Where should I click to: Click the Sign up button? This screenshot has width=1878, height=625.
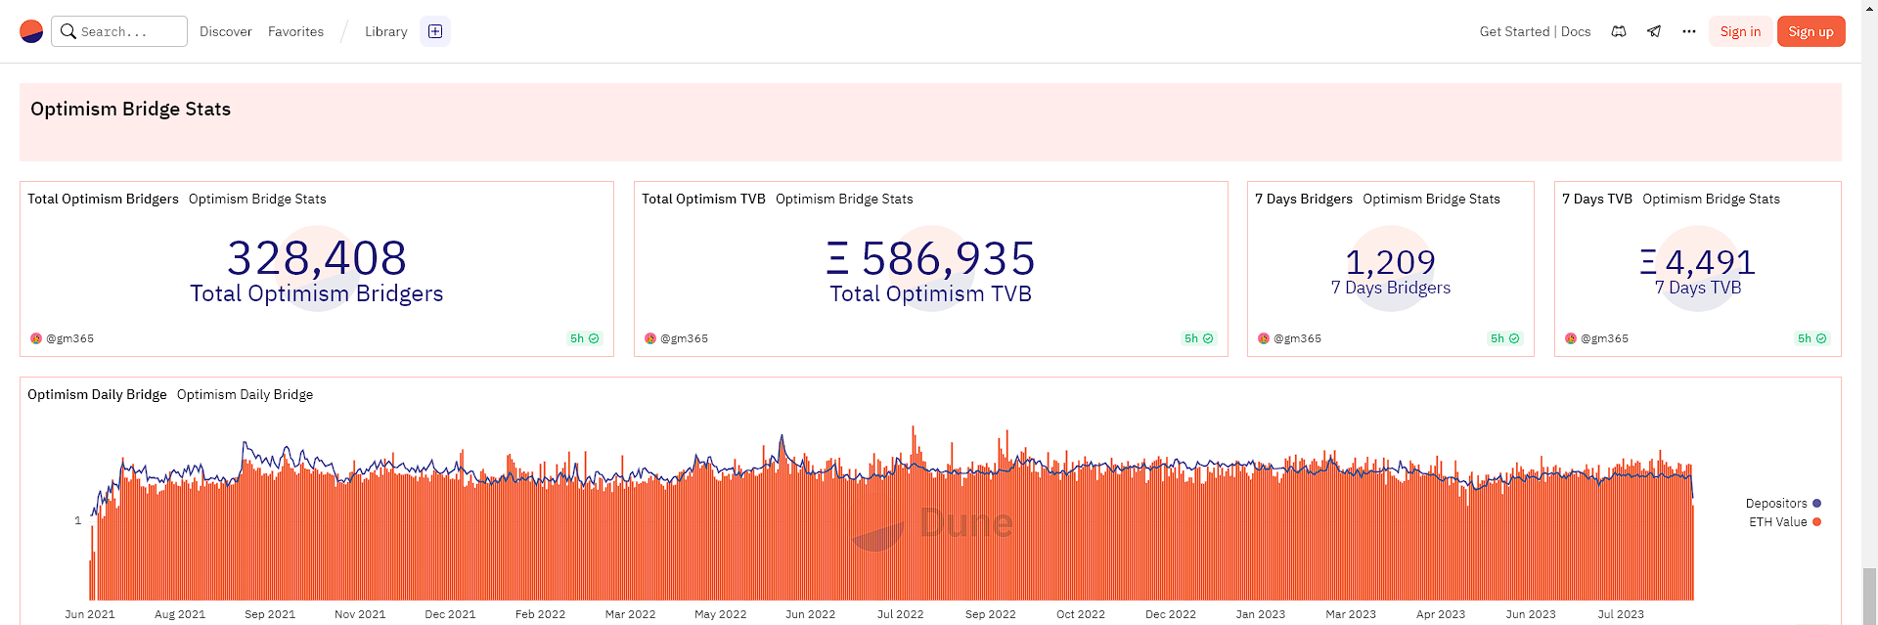tap(1811, 31)
